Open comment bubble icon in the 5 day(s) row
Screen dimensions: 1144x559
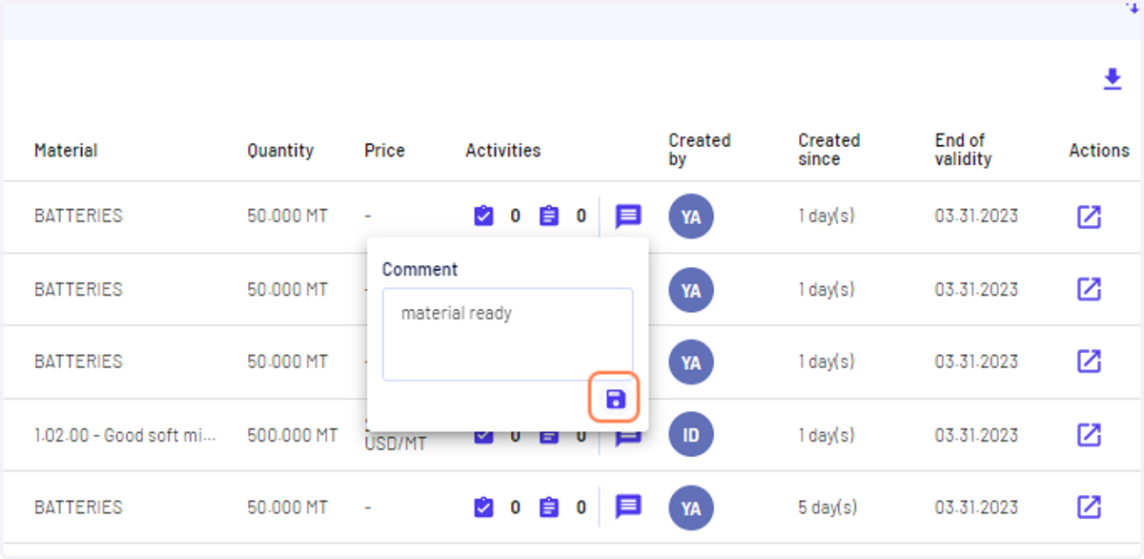(x=628, y=507)
